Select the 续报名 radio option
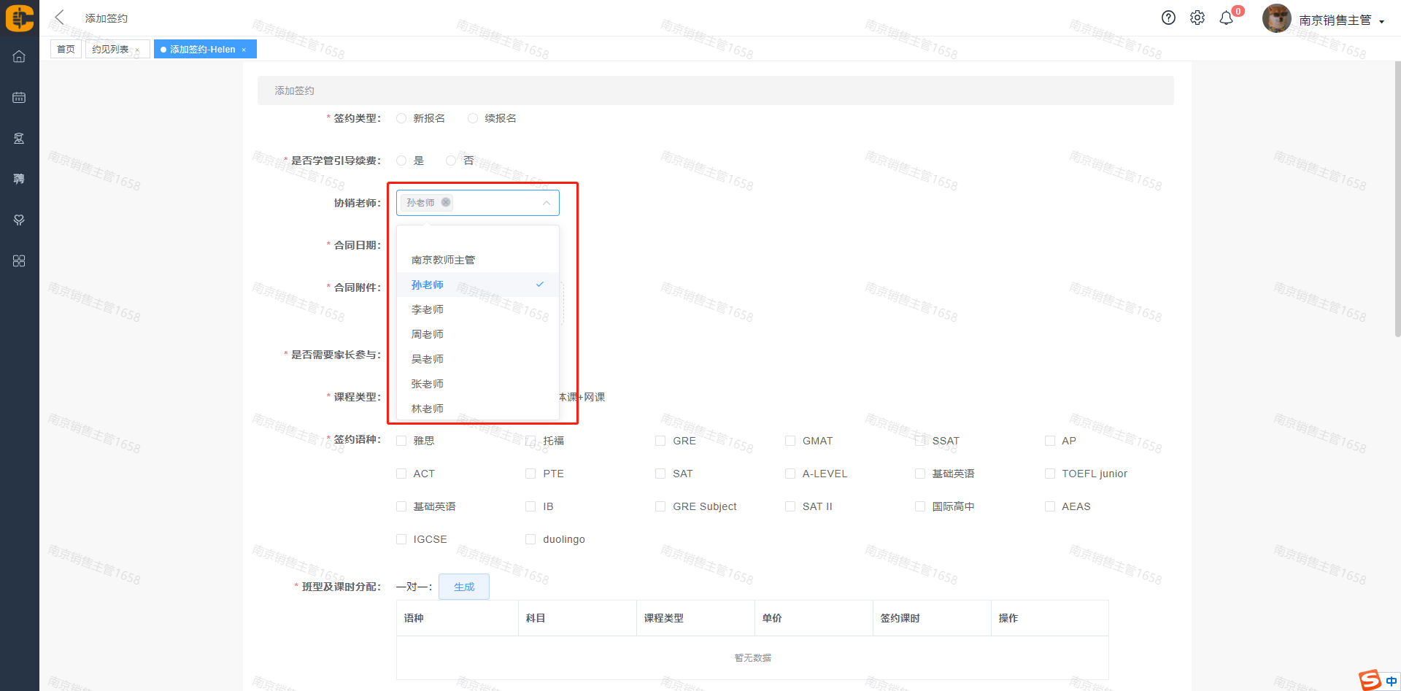This screenshot has height=691, width=1401. [473, 118]
